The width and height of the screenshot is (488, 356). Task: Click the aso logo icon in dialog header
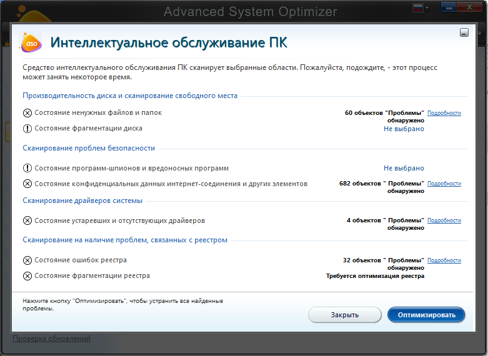[31, 42]
